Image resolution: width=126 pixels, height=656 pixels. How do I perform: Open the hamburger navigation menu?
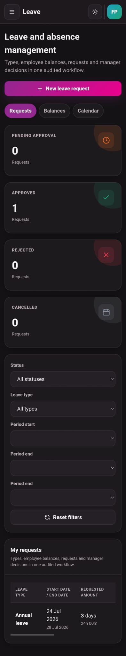(12, 12)
